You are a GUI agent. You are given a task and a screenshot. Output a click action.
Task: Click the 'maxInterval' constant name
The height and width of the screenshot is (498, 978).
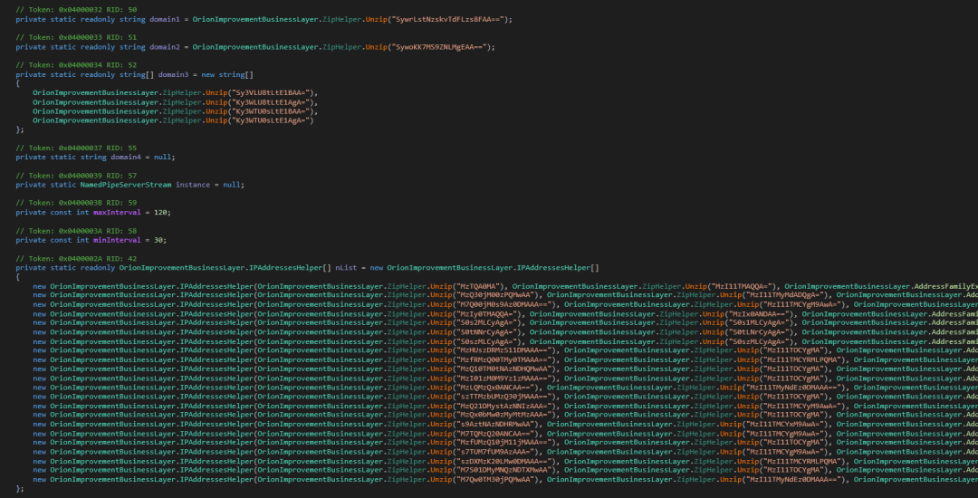[117, 213]
